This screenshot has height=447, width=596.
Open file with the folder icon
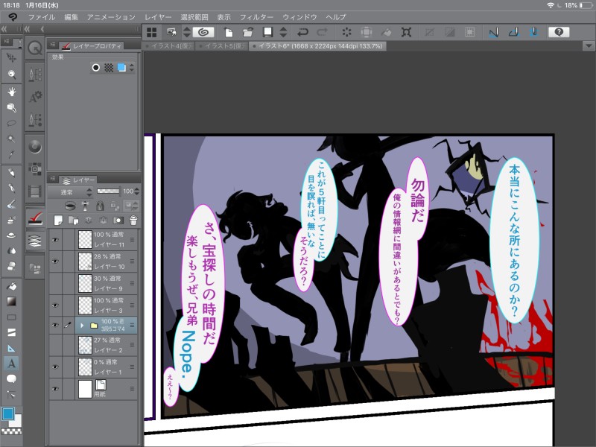point(248,32)
